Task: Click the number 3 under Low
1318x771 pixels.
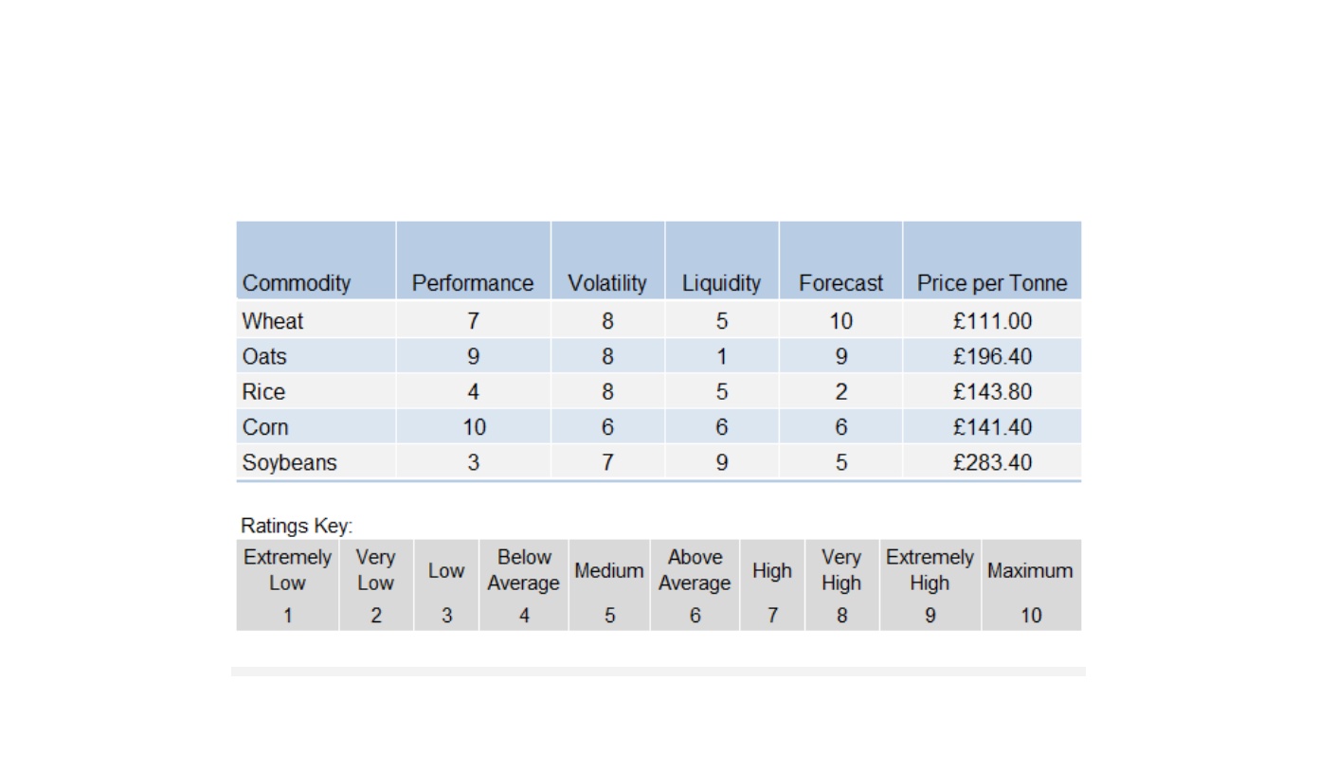Action: [446, 616]
